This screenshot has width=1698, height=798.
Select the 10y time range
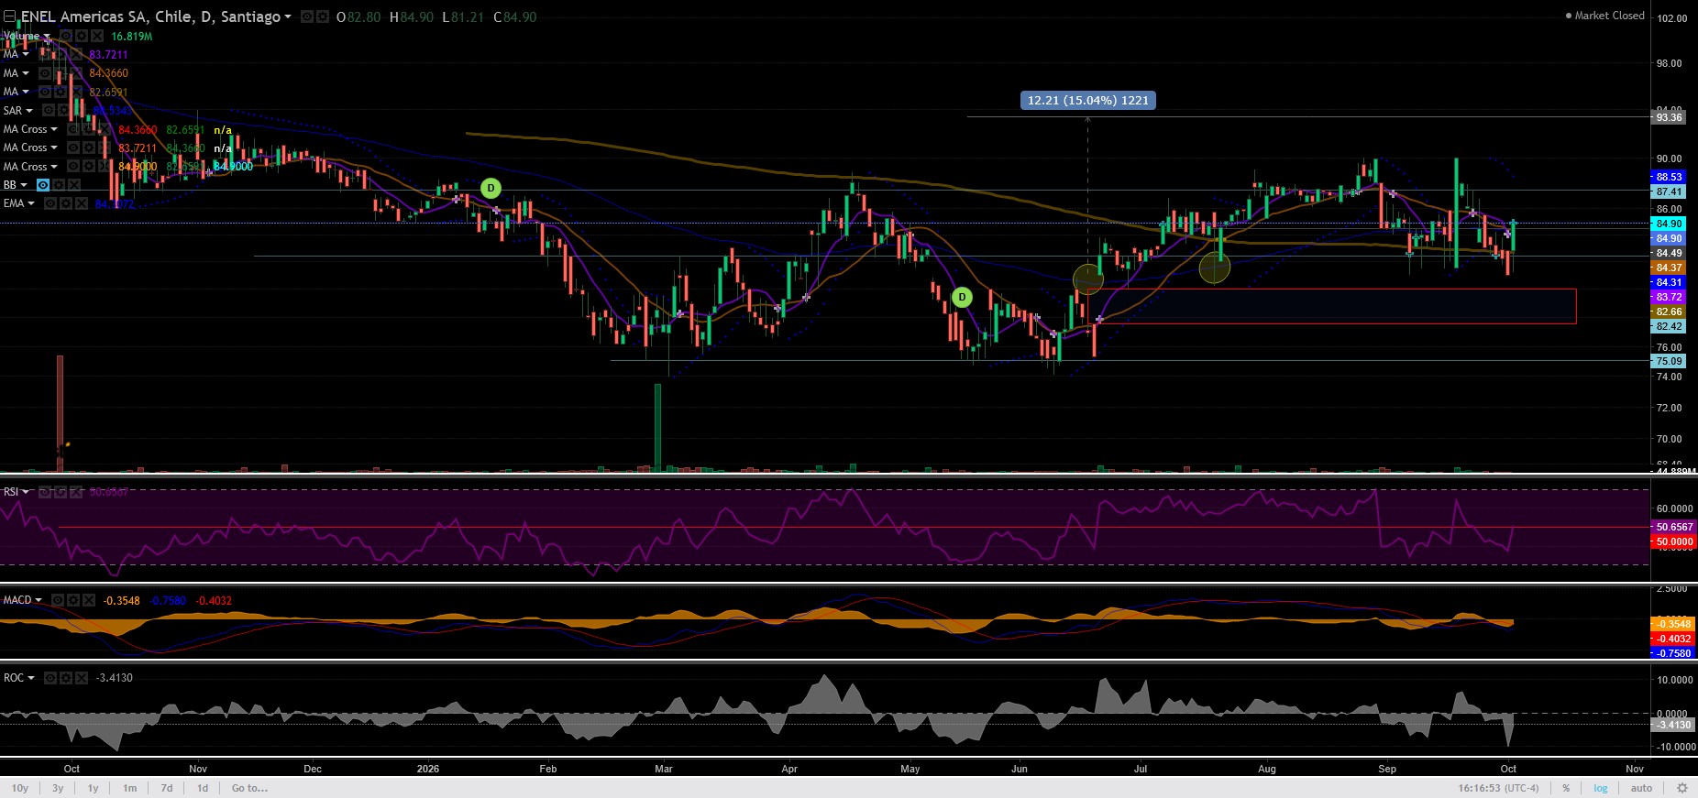pos(19,788)
